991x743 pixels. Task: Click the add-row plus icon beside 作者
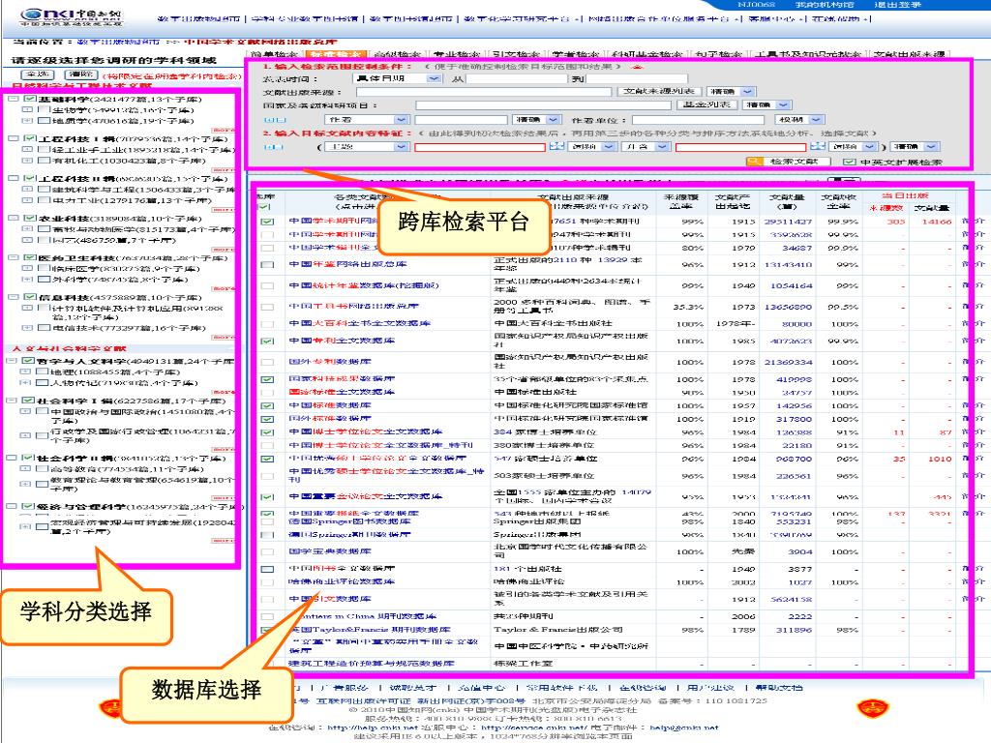[270, 119]
